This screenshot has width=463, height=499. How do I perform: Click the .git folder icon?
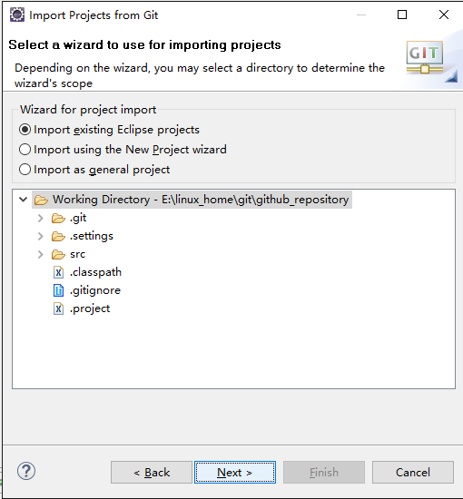[x=58, y=219]
